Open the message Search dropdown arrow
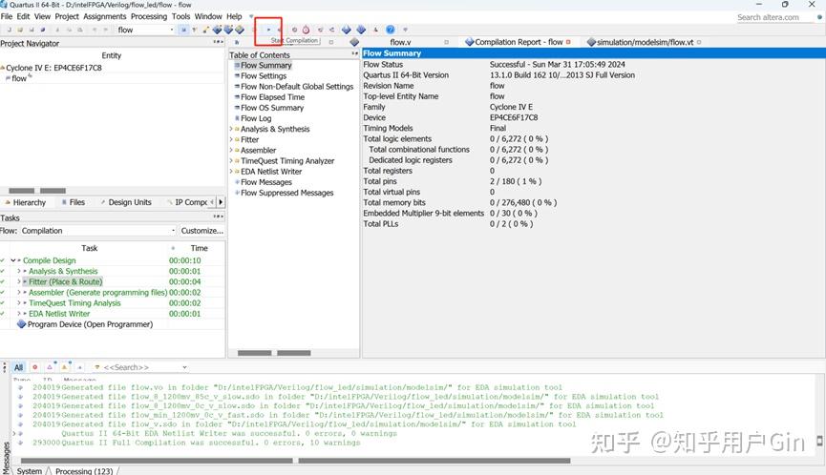This screenshot has height=475, width=826. coord(184,366)
